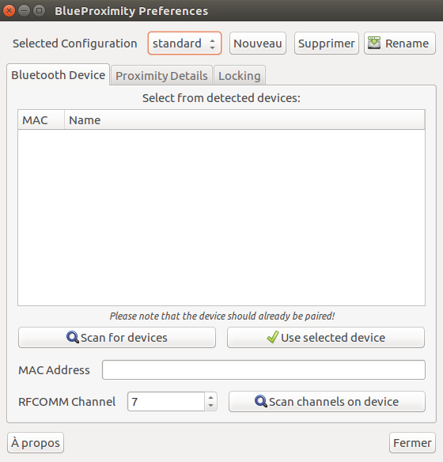The height and width of the screenshot is (462, 443).
Task: Select the Bluetooth Device tab
Action: (x=58, y=75)
